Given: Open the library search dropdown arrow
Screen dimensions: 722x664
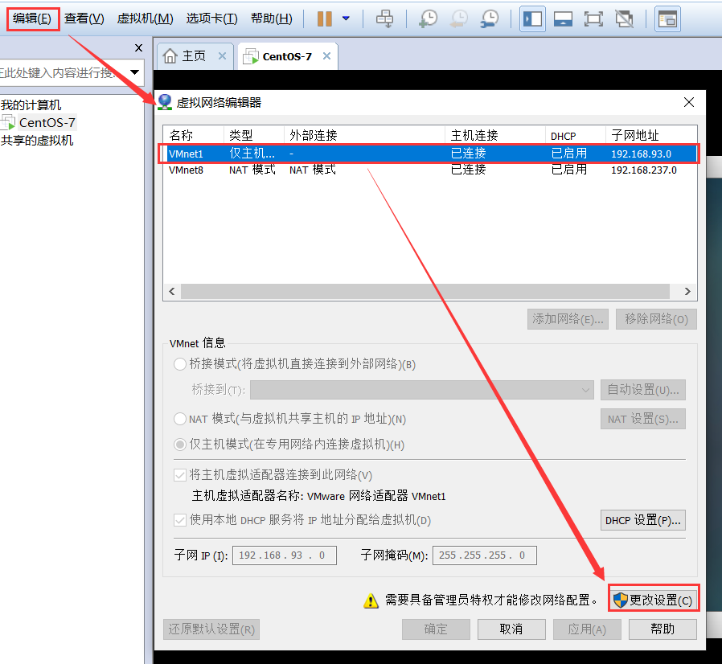Looking at the screenshot, I should point(134,72).
